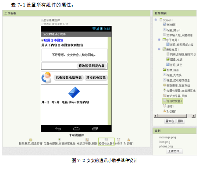This screenshot has height=169, width=199.
Task: Toggle the 显示隐藏组件 checkbox
Action: [x=42, y=20]
